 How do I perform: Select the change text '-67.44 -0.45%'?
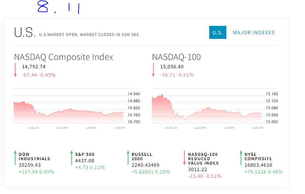click(x=39, y=75)
